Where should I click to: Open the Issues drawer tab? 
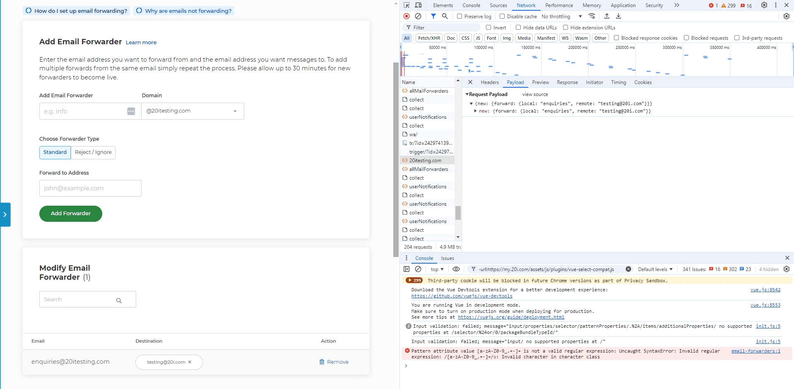448,258
